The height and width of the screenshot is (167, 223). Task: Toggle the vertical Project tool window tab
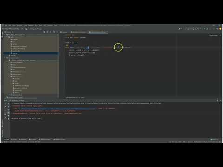click(2, 35)
